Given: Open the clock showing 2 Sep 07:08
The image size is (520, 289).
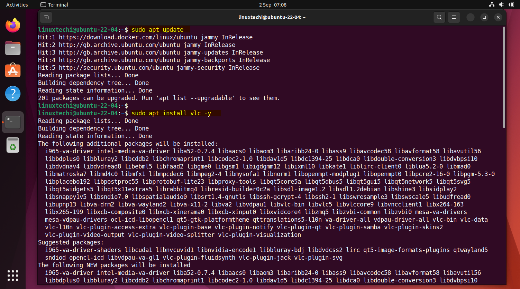Looking at the screenshot, I should point(273,5).
